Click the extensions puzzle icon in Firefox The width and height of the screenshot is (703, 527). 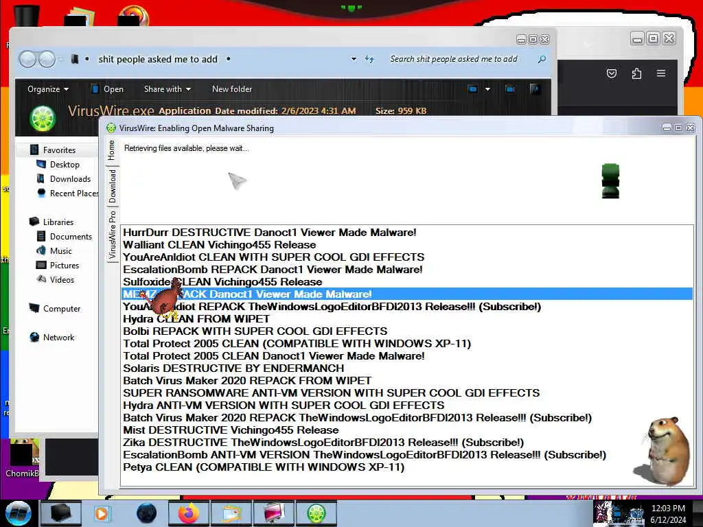636,73
